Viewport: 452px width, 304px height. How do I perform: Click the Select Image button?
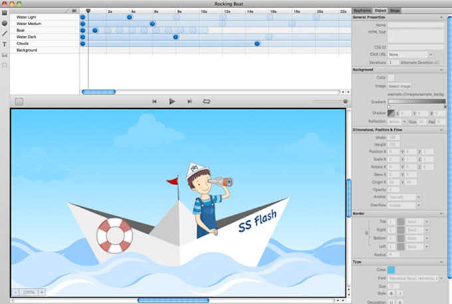pos(399,86)
